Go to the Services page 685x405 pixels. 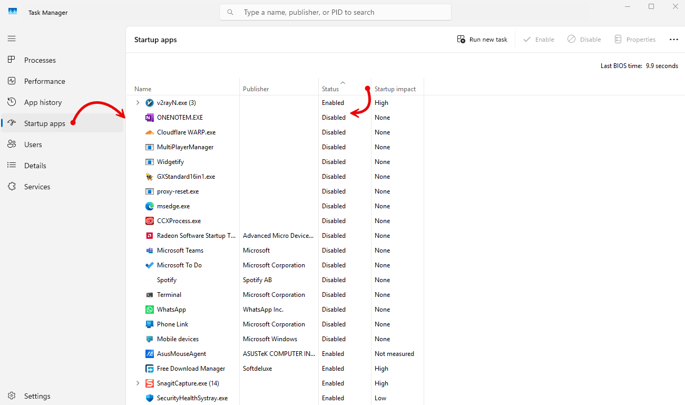(37, 187)
